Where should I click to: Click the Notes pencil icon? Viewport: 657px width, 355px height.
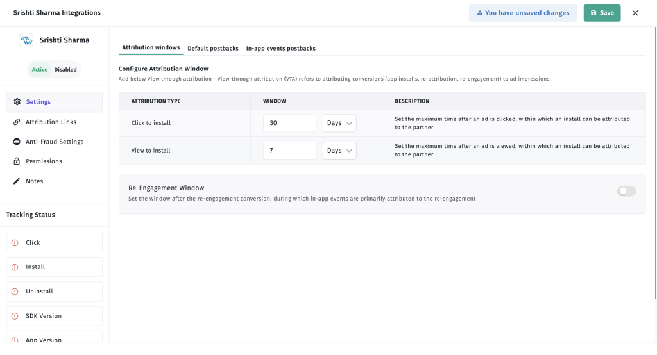[x=17, y=181]
